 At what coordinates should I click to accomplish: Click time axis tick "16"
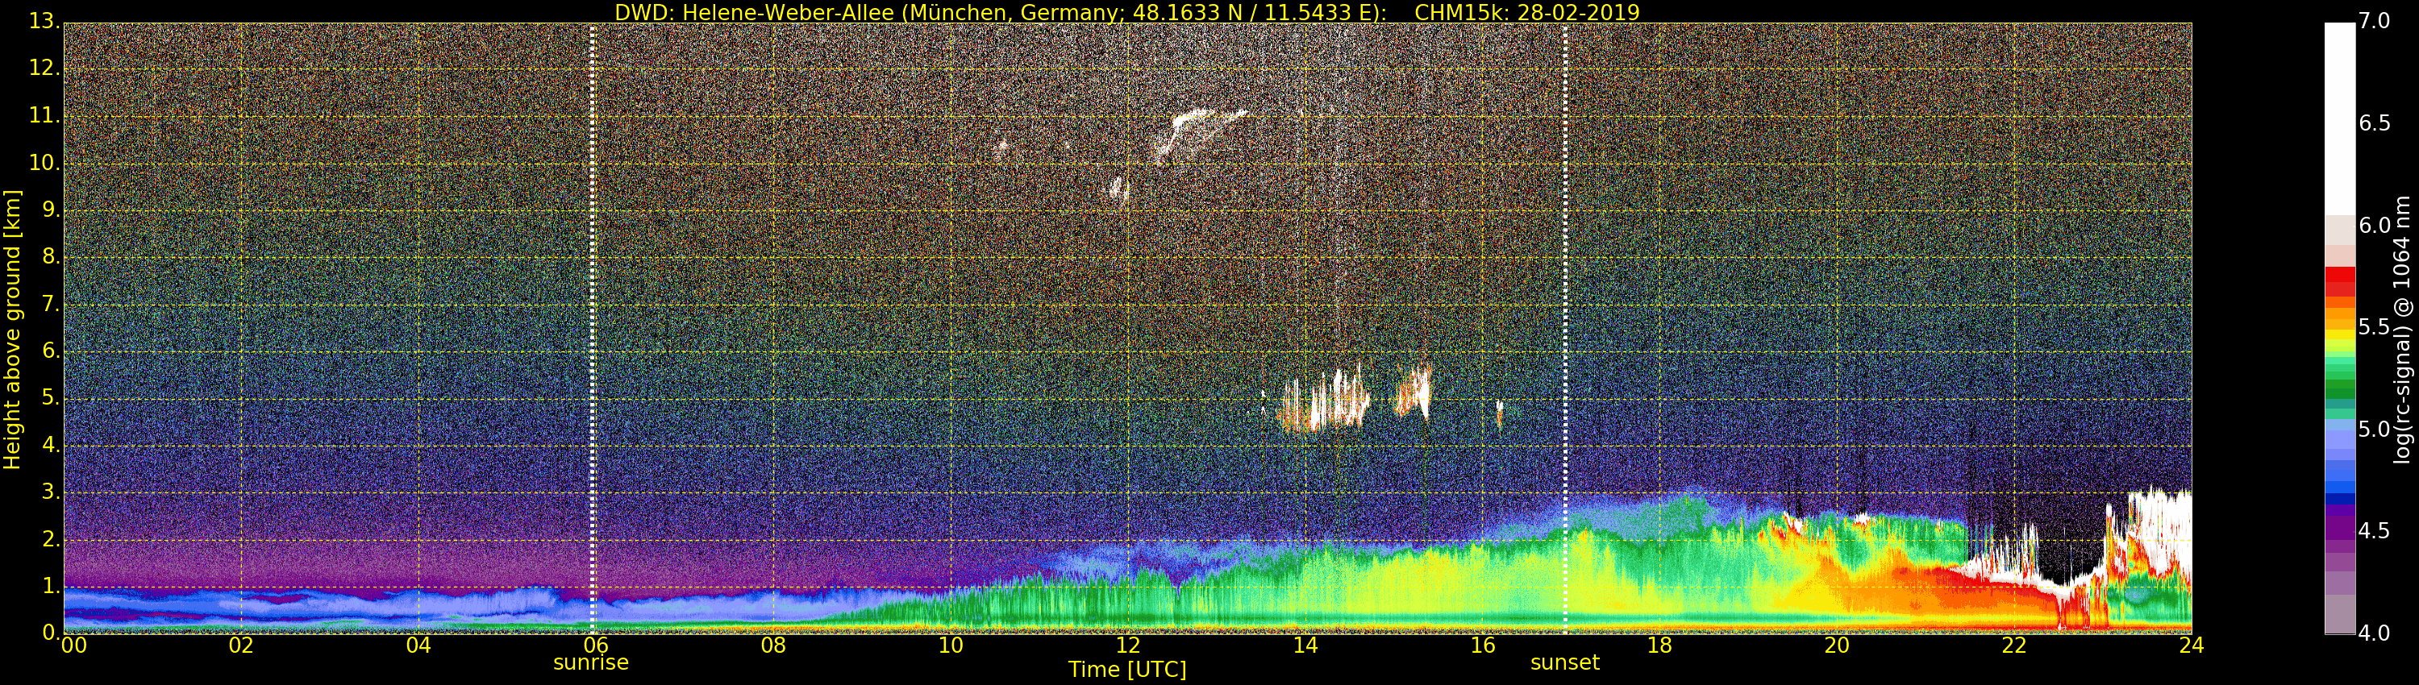[1482, 646]
